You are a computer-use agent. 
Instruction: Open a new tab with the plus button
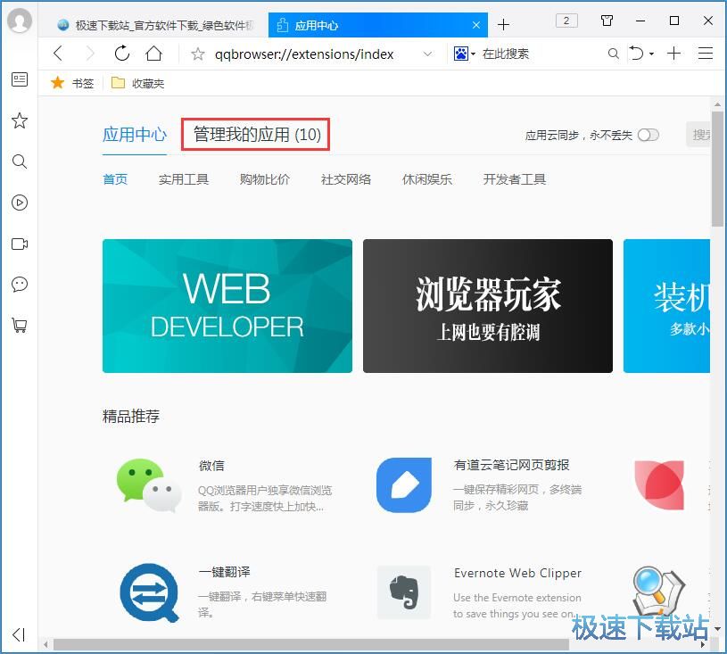click(x=503, y=25)
